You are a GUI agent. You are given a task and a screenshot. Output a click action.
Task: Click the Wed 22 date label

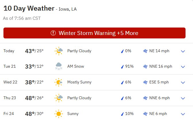(x=10, y=82)
